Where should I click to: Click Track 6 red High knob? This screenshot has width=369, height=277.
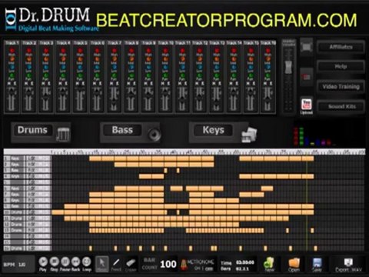[97, 50]
